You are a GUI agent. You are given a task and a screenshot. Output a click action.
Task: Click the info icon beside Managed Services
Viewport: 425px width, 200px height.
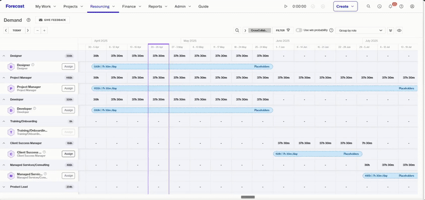[45, 174]
